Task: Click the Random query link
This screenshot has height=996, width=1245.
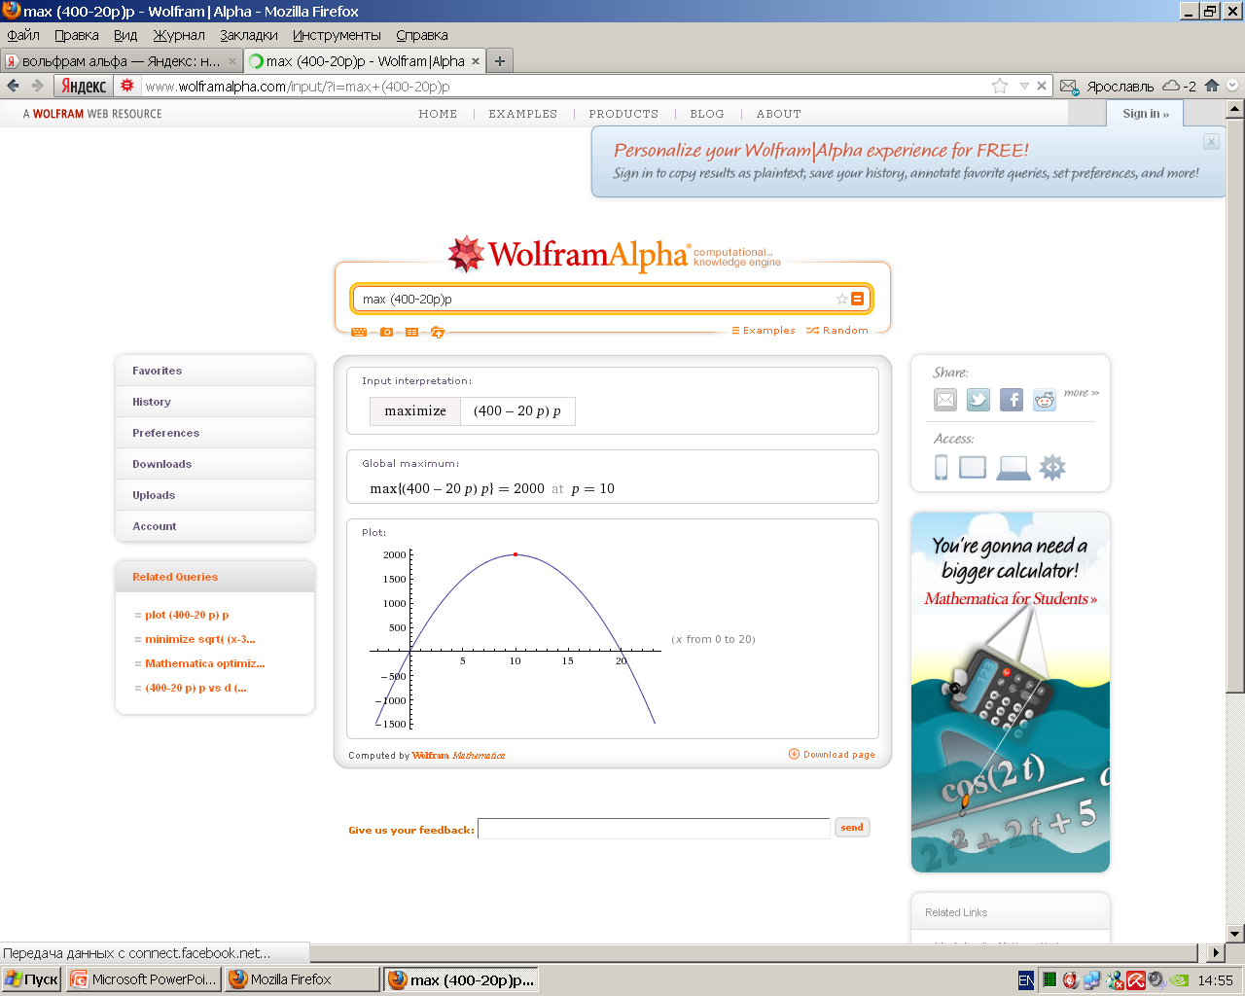Action: (x=837, y=331)
